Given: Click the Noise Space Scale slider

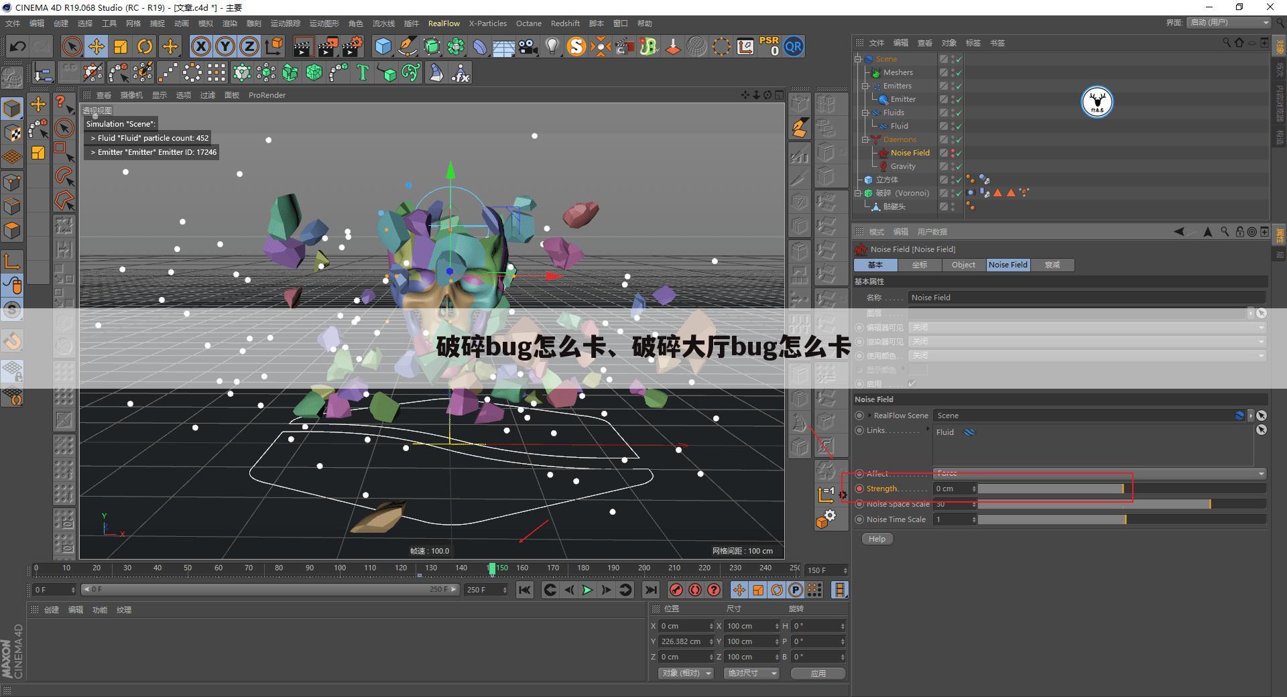Looking at the screenshot, I should (x=1121, y=504).
